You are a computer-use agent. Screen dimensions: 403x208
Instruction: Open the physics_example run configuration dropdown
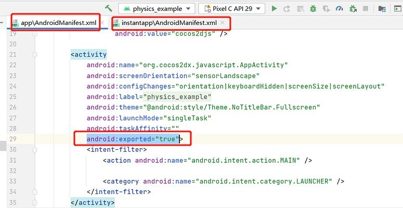tap(157, 9)
